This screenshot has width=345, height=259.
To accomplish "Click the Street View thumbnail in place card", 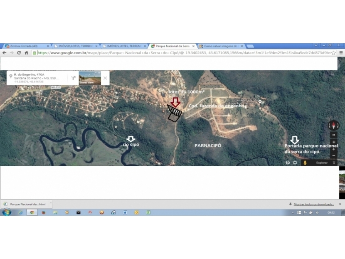I will 90,78.
